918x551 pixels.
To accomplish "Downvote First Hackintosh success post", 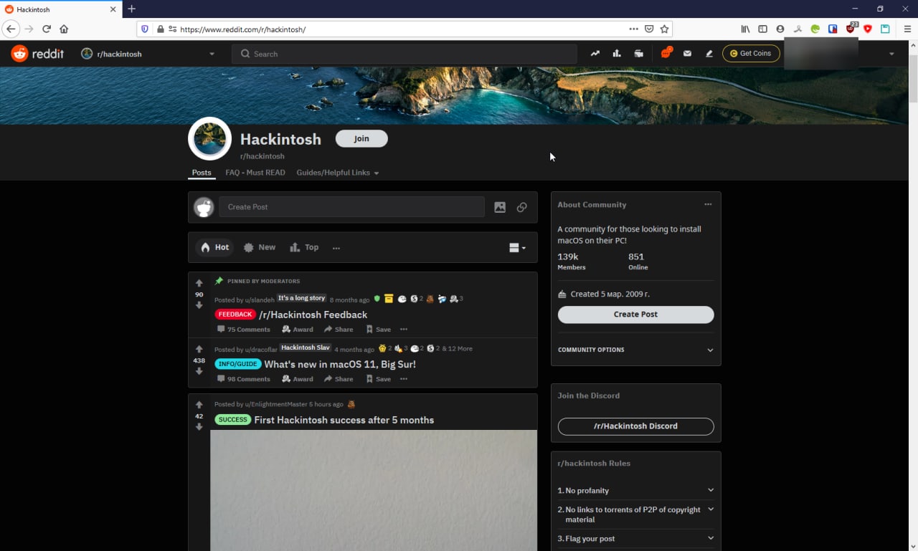I will (199, 427).
